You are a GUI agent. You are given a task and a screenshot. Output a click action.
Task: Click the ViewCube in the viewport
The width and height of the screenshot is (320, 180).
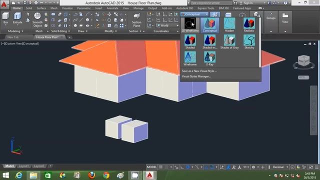tap(303, 61)
